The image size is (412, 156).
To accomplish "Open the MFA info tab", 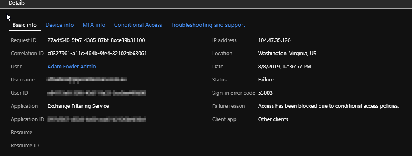I will [x=94, y=25].
